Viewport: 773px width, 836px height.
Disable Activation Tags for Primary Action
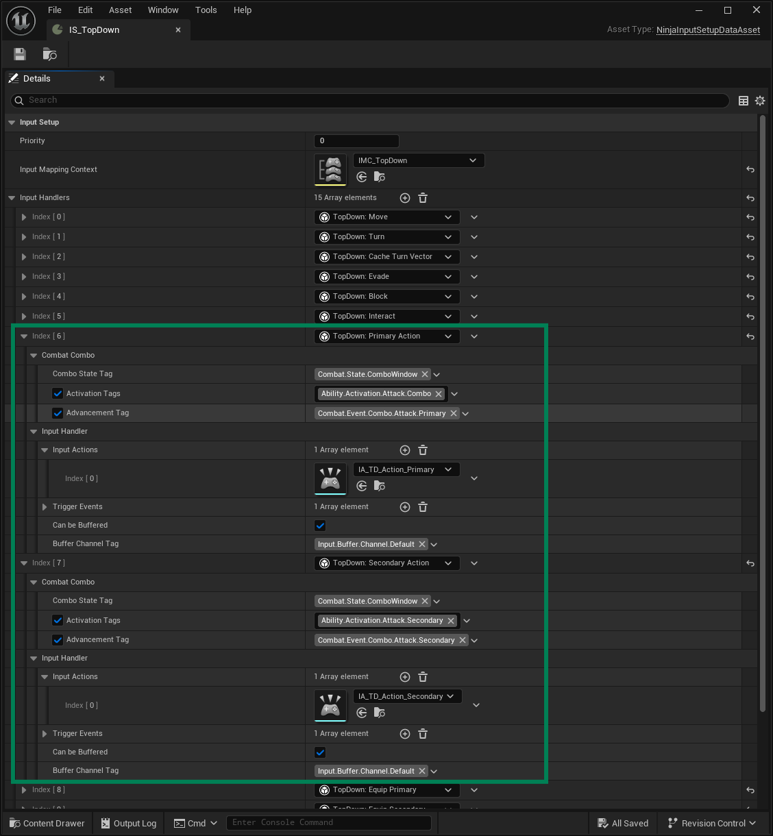[x=58, y=393]
